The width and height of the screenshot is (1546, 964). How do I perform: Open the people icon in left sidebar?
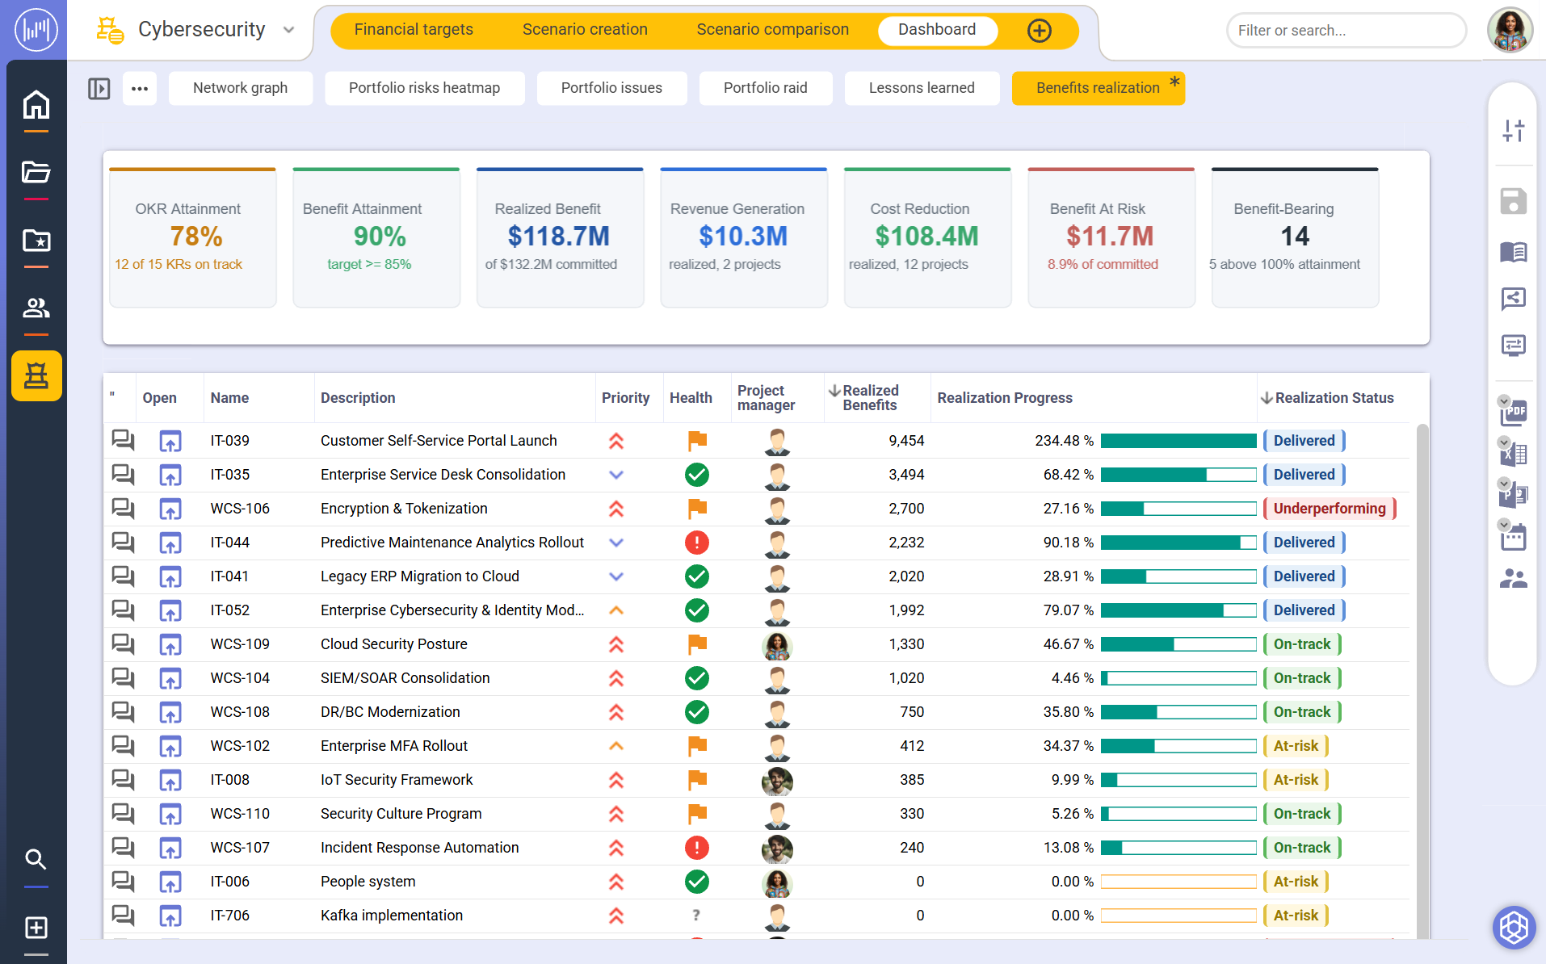[36, 308]
